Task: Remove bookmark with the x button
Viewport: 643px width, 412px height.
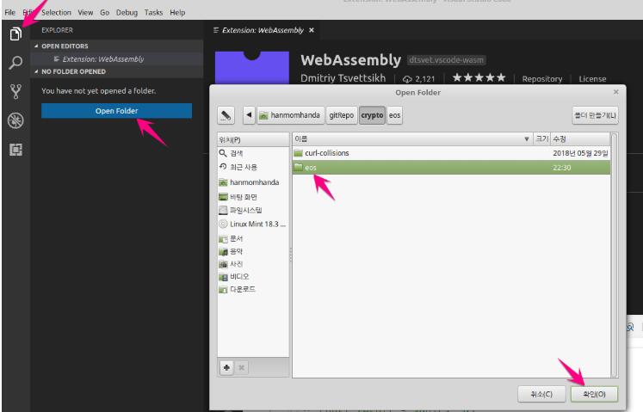Action: pos(242,367)
